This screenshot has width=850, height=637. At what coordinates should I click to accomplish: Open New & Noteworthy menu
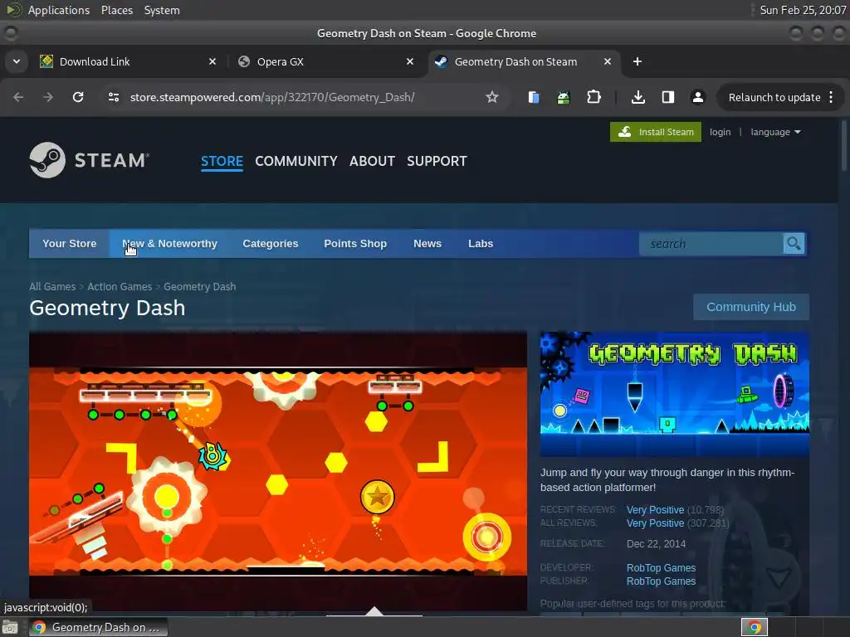pos(169,244)
